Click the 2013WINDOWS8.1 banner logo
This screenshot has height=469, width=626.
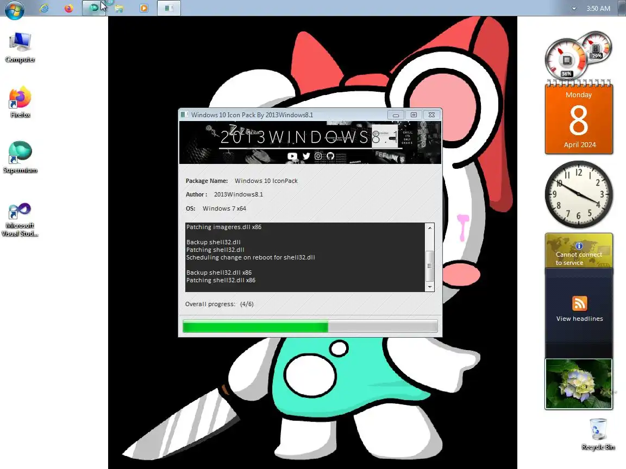[x=309, y=137]
